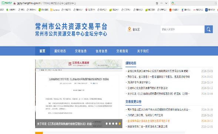Open the 通知动态 section heading
Image resolution: width=218 pixels, height=134 pixels.
point(131,63)
